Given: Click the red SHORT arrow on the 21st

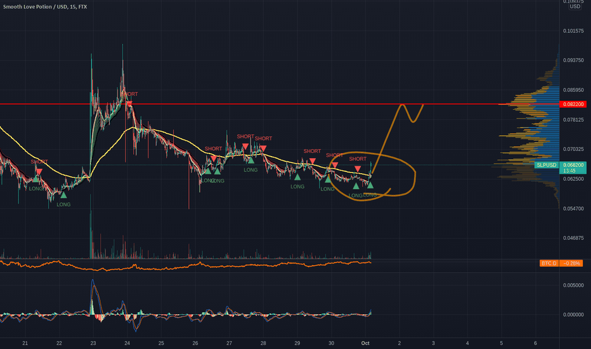Looking at the screenshot, I should click(39, 172).
